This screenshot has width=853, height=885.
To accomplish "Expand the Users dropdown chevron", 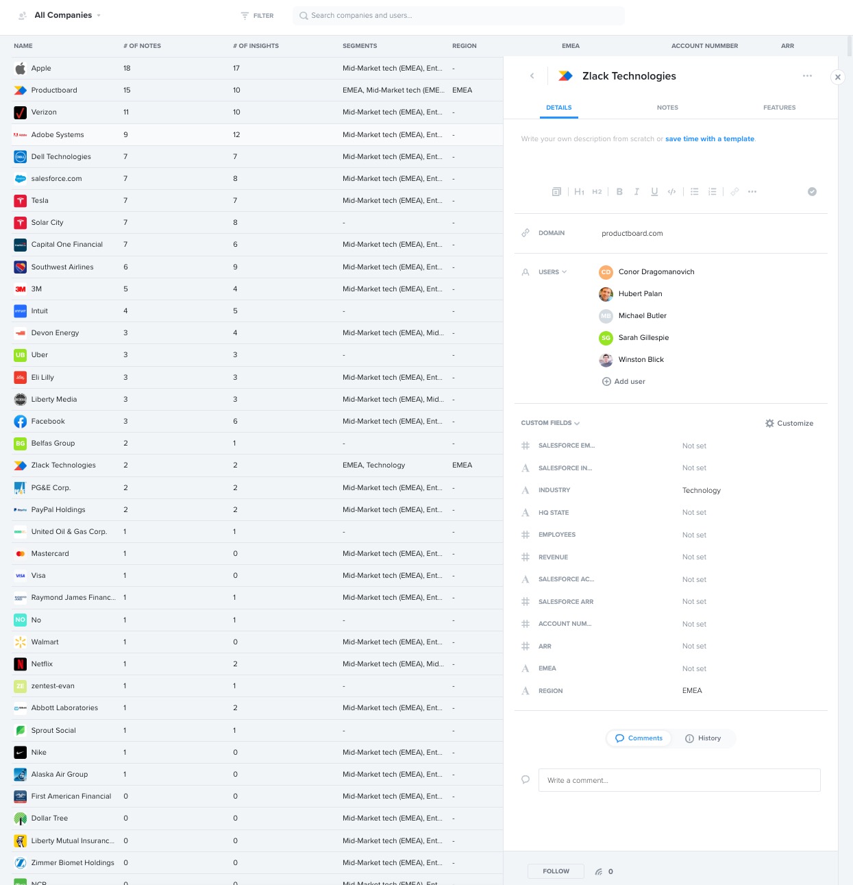I will tap(565, 272).
